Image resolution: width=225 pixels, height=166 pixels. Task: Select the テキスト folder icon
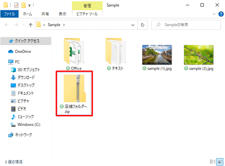point(116,51)
